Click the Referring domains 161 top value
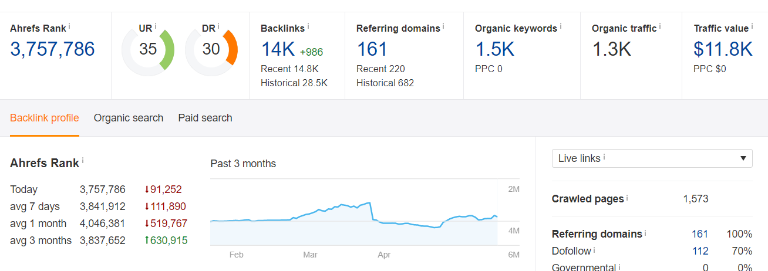This screenshot has width=768, height=271. point(372,49)
